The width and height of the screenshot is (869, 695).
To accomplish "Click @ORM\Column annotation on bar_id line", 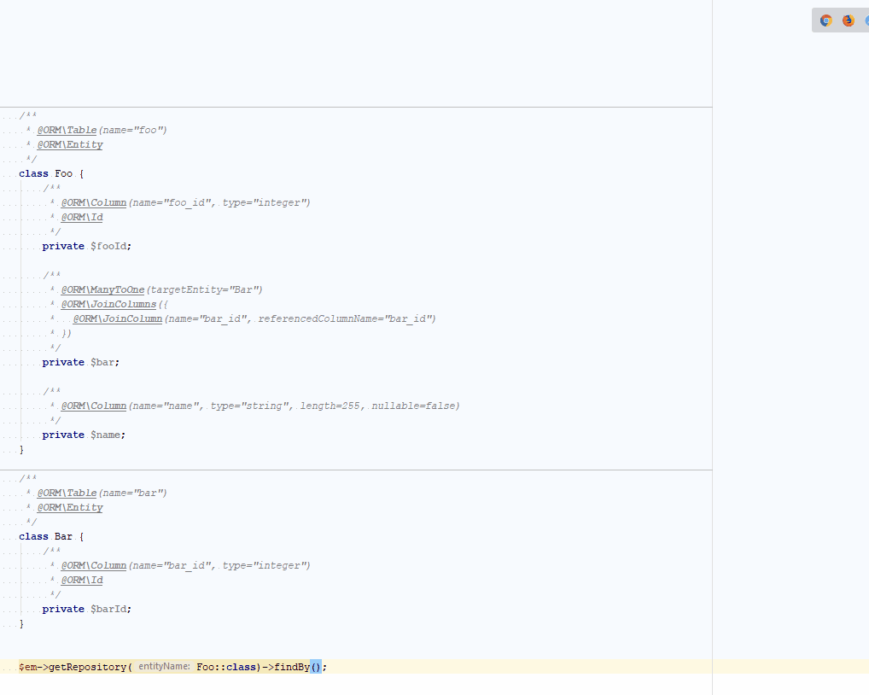I will coord(94,566).
